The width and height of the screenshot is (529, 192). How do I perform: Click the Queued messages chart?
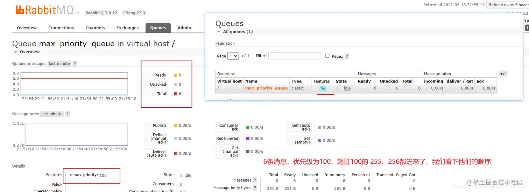(74, 84)
